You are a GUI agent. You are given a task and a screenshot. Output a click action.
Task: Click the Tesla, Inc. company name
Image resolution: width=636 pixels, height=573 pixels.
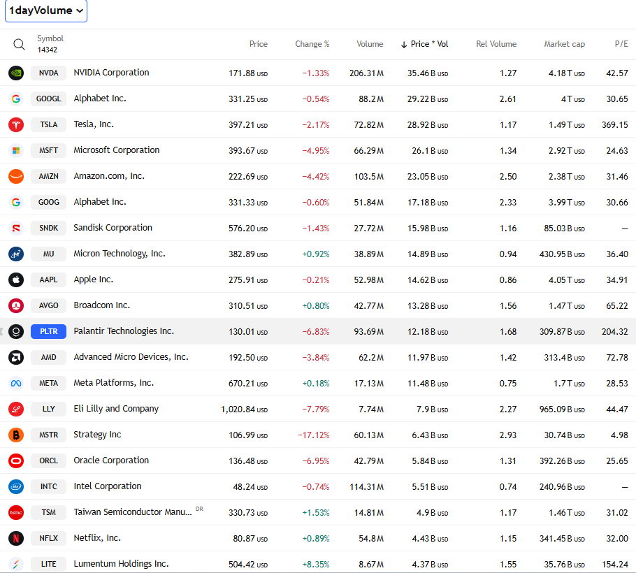coord(93,124)
